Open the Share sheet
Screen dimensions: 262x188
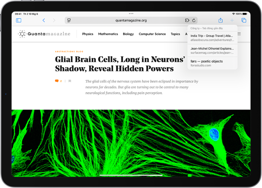(221, 20)
